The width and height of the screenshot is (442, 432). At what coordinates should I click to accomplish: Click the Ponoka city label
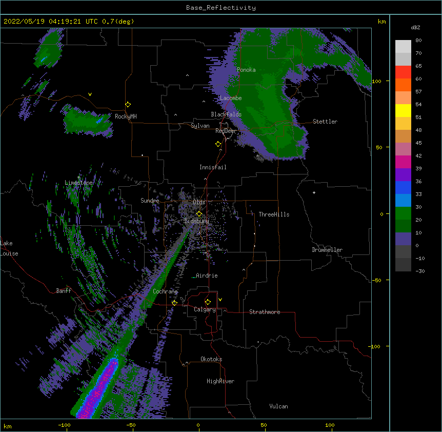pos(246,70)
